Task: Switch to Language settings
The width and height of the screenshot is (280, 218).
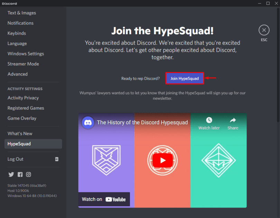Action: (17, 43)
